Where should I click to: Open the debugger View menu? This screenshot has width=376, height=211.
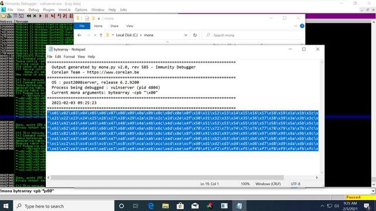click(21, 10)
